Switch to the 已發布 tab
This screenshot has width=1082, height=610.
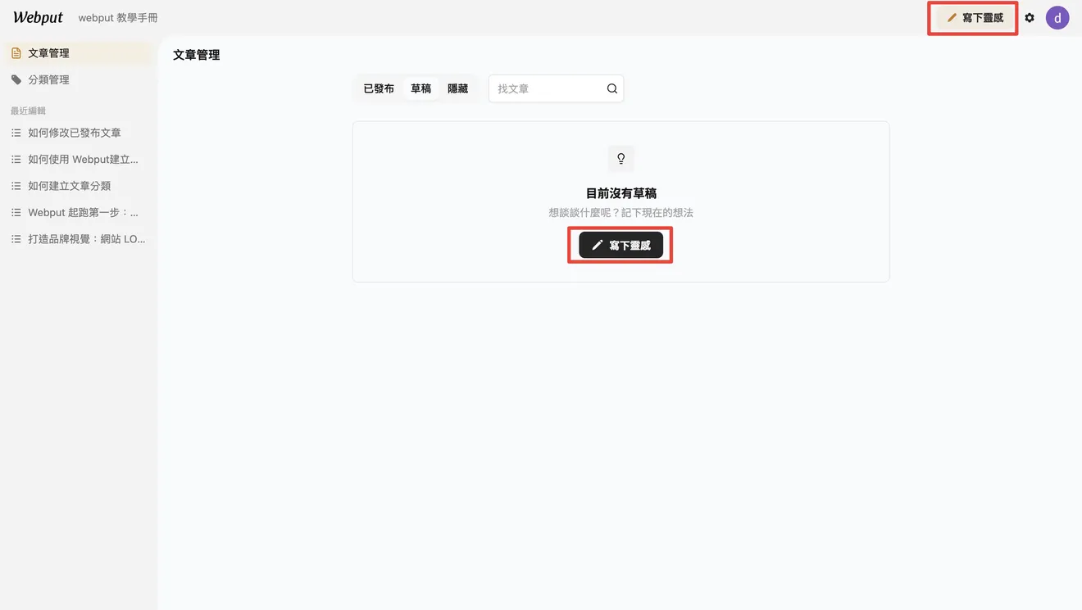click(379, 88)
